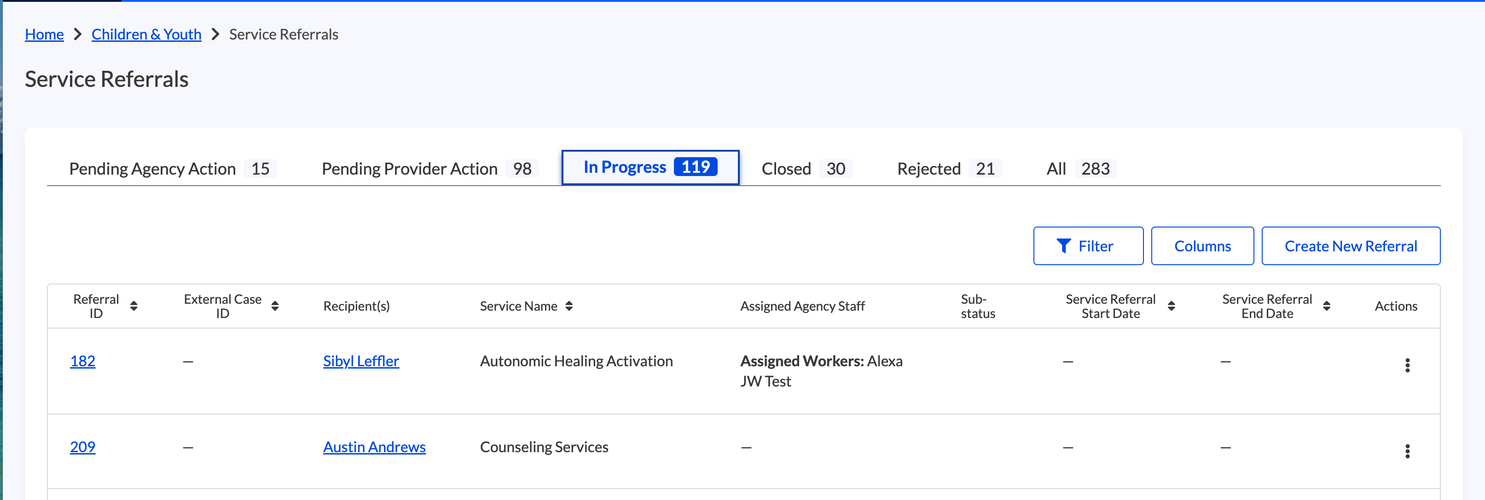Open recipient Austin Andrews
Screen dimensions: 1485x500
click(x=374, y=447)
